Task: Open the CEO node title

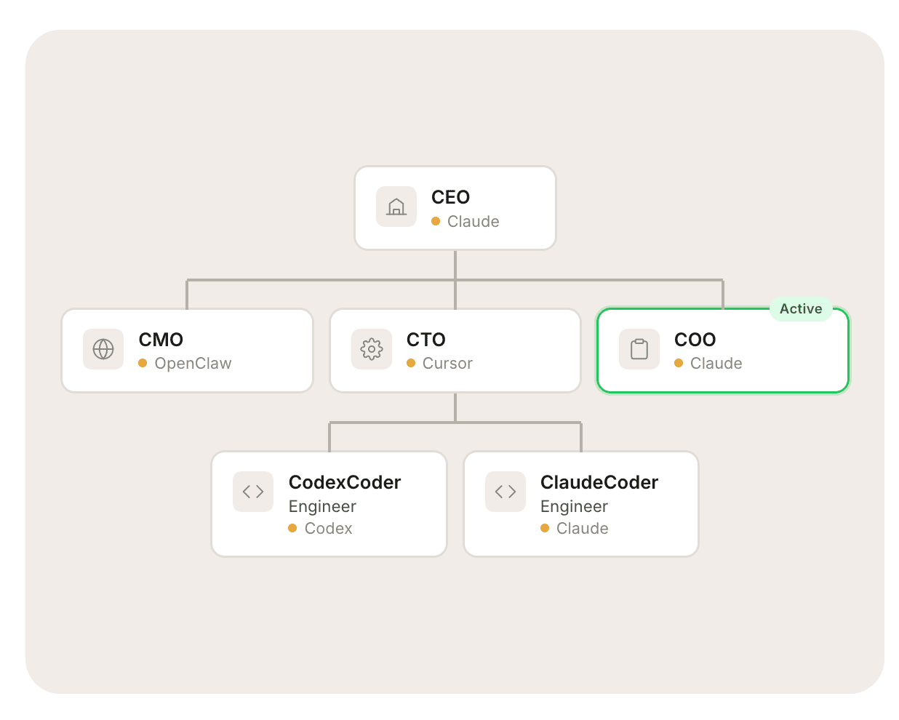Action: click(x=450, y=197)
